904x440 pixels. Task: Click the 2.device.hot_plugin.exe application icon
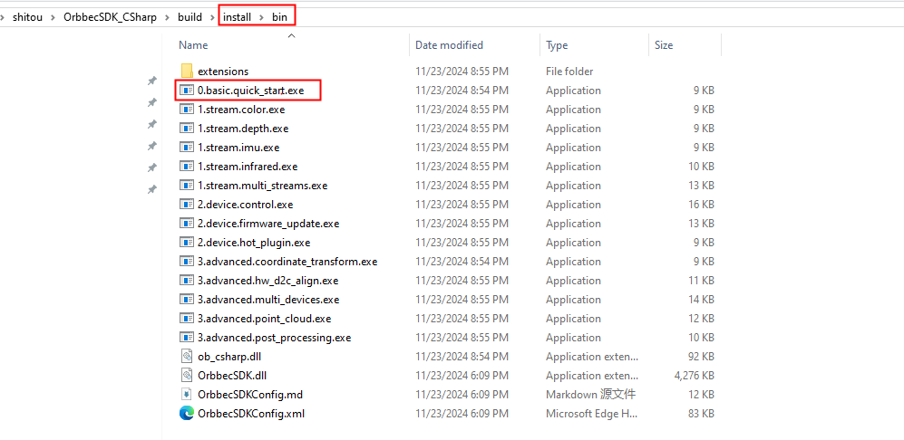[x=186, y=242]
